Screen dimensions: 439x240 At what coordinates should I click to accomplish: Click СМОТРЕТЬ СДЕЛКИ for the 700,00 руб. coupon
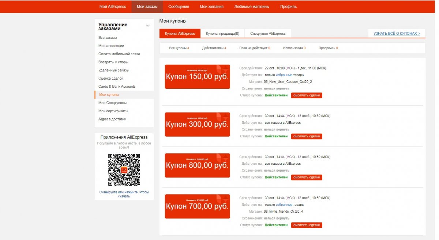pos(307,225)
